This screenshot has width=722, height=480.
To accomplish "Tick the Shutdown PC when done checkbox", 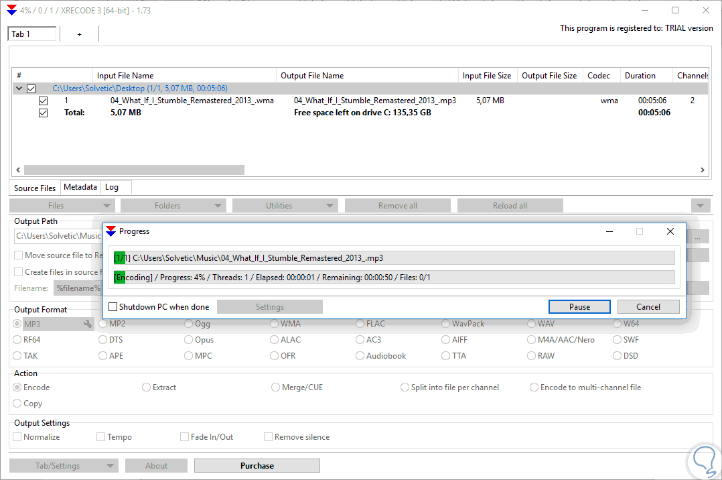I will coord(113,306).
